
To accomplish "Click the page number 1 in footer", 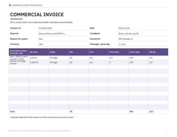I will point(168,131).
